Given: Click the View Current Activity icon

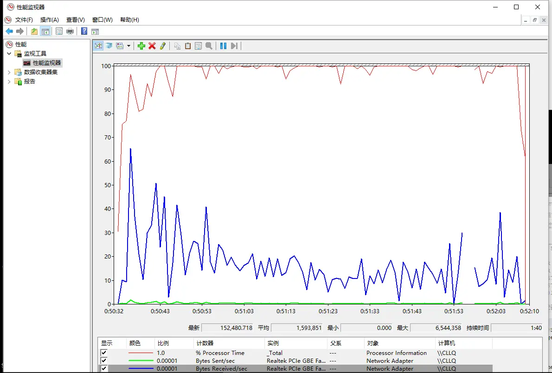Looking at the screenshot, I should [98, 46].
